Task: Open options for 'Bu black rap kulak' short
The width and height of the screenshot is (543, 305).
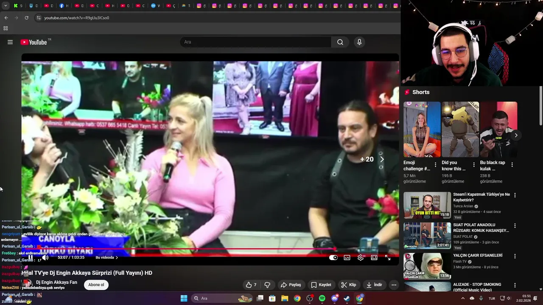Action: tap(512, 165)
